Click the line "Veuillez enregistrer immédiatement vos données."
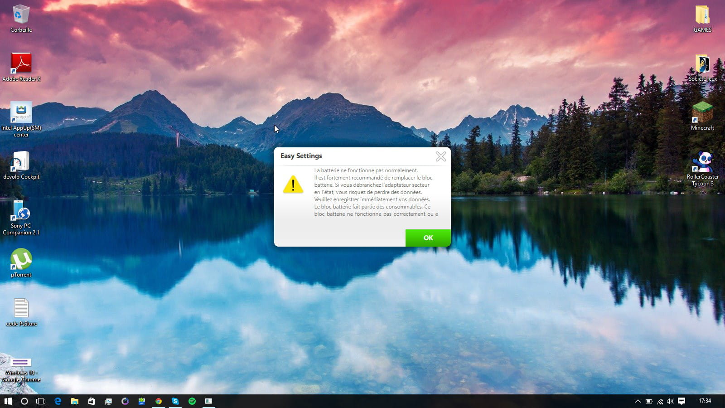The width and height of the screenshot is (725, 408). [x=372, y=199]
